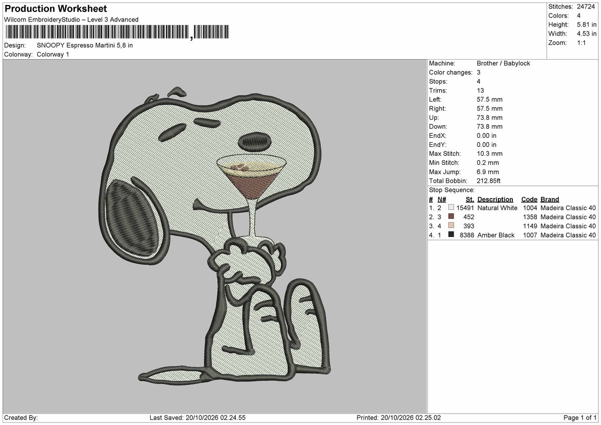Image resolution: width=601 pixels, height=425 pixels.
Task: Click the Machine value 'Brother / Babylock'
Action: (x=503, y=63)
